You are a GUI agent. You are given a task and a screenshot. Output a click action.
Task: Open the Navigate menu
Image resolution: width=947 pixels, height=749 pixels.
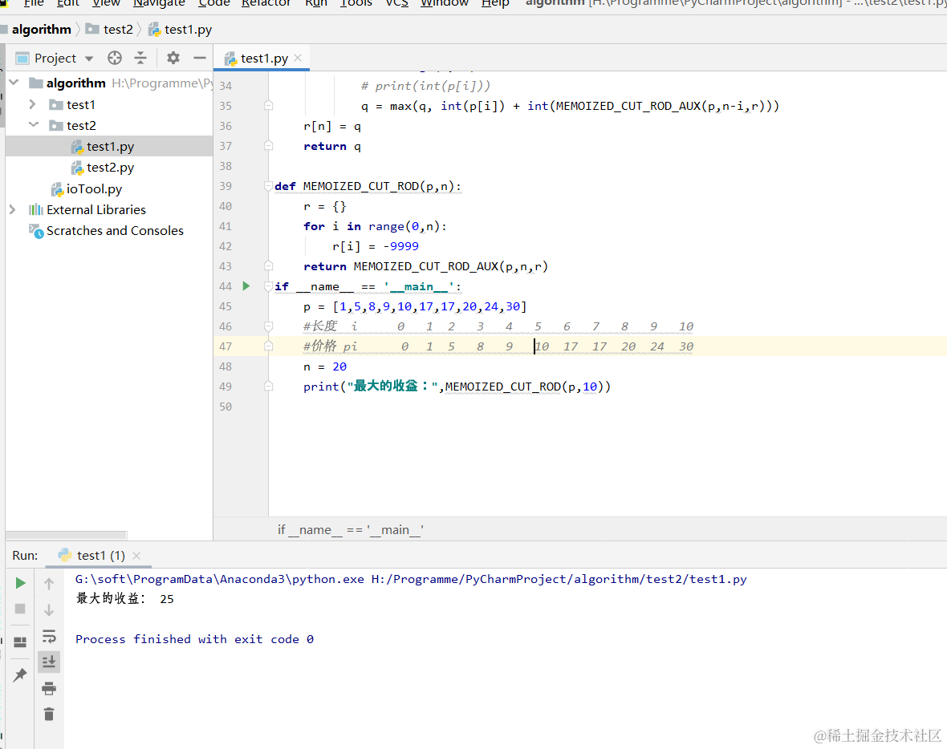(x=159, y=3)
